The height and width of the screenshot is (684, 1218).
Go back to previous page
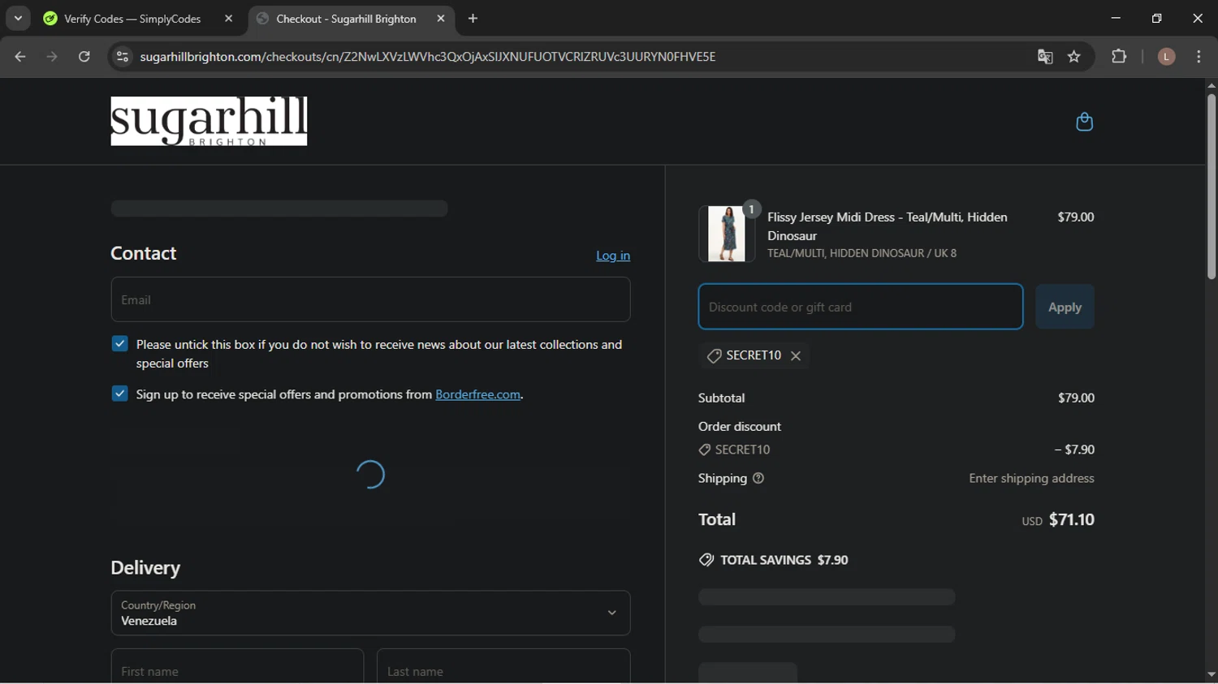[x=20, y=57]
